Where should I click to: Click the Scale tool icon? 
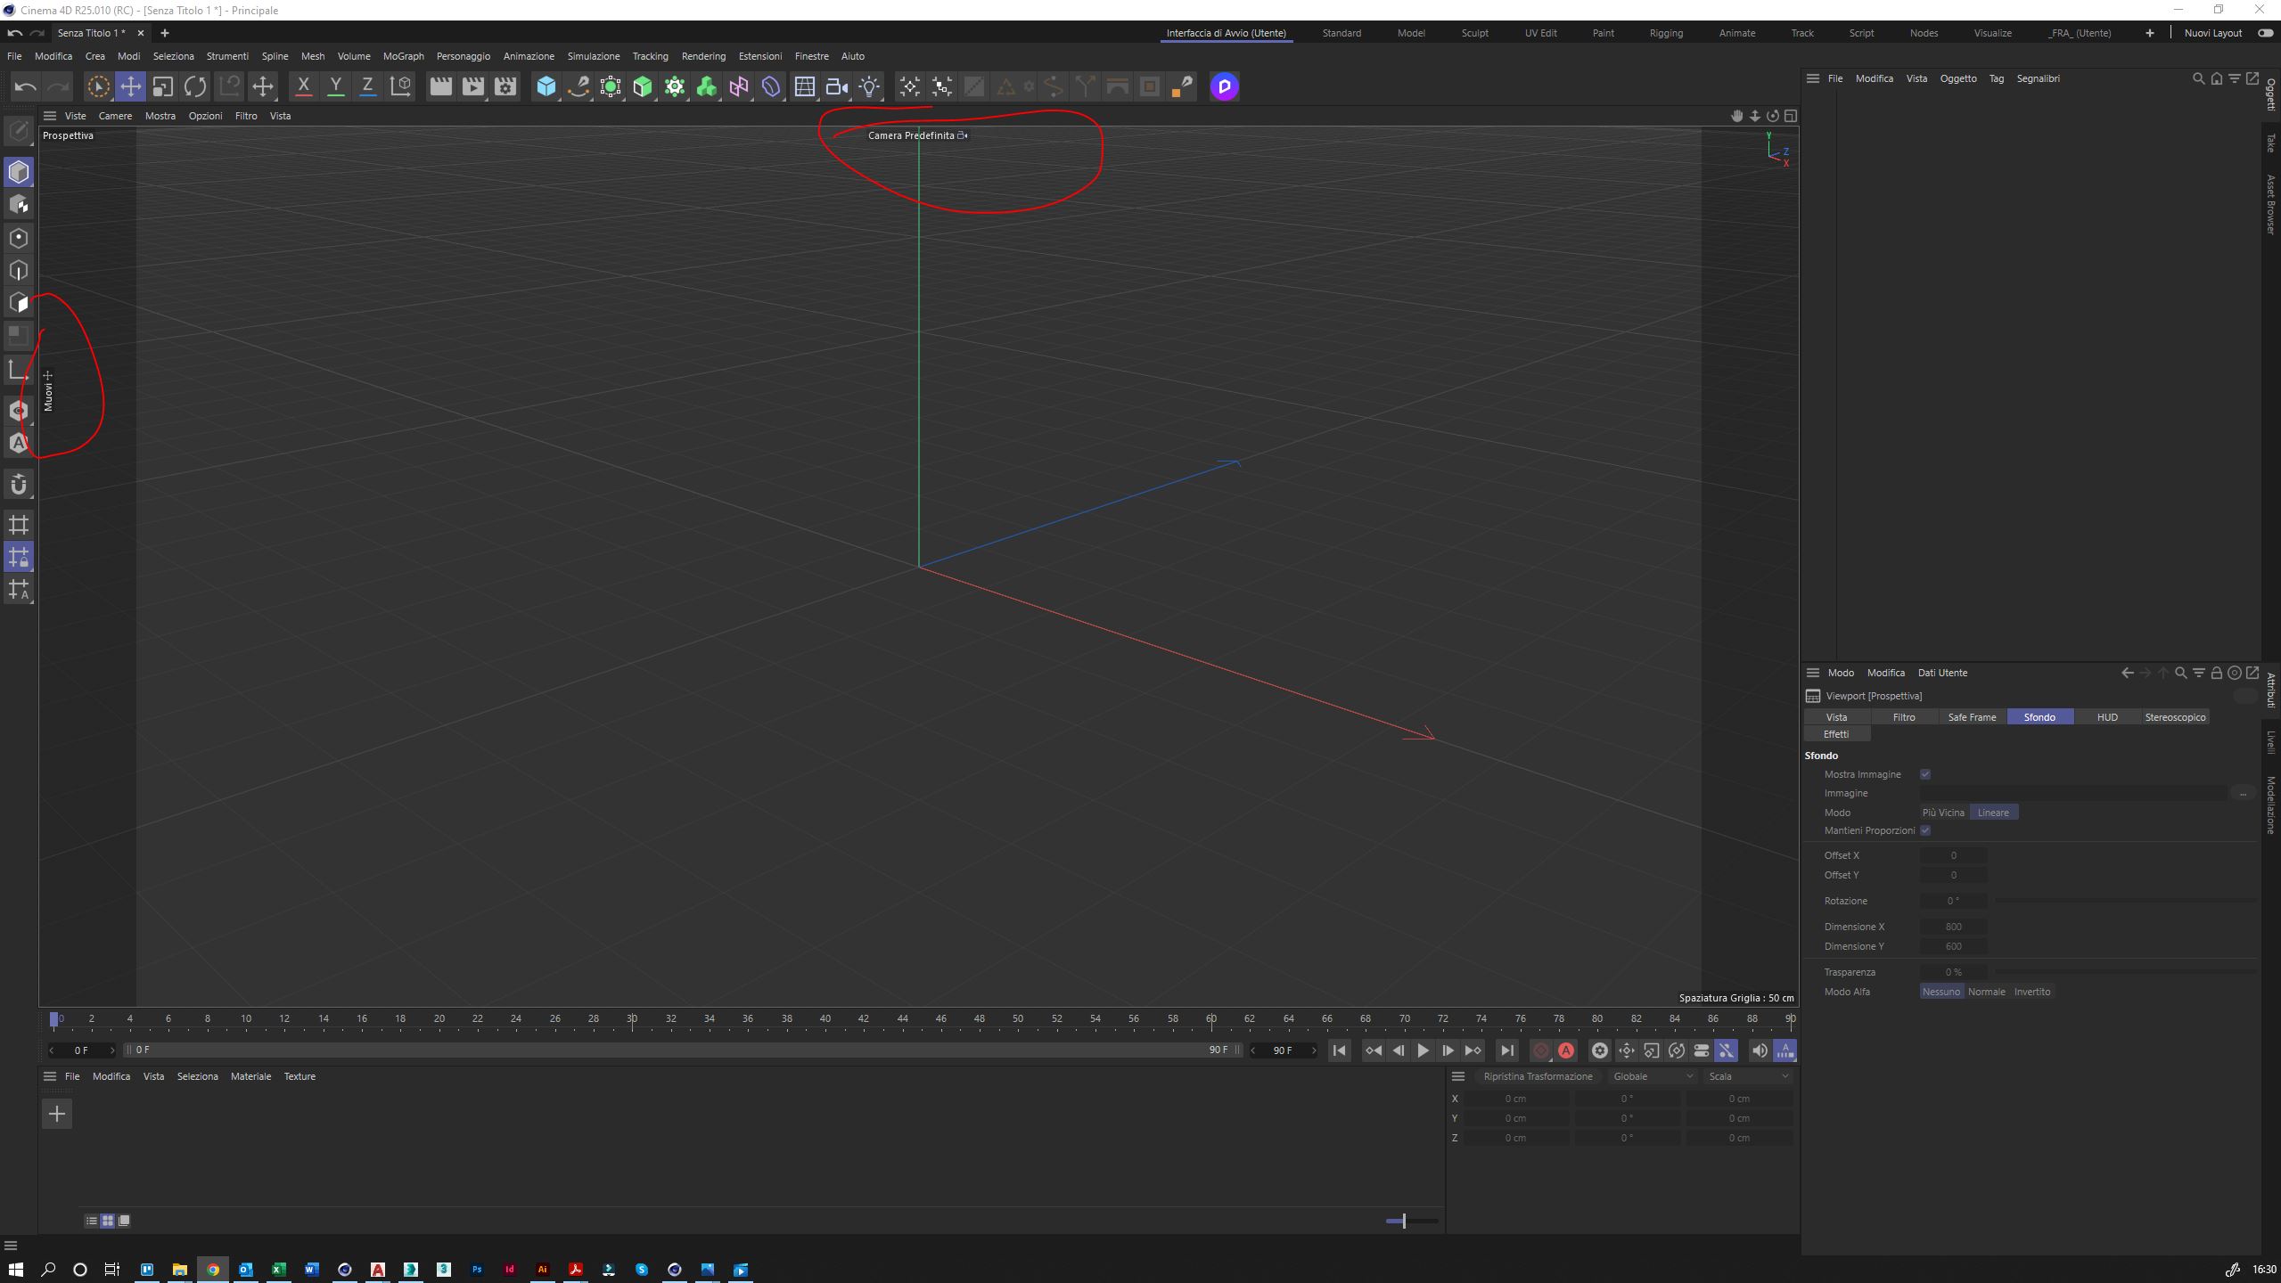pyautogui.click(x=162, y=86)
